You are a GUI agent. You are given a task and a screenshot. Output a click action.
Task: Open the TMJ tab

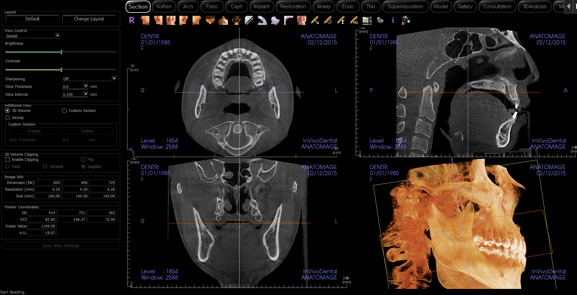coord(370,6)
